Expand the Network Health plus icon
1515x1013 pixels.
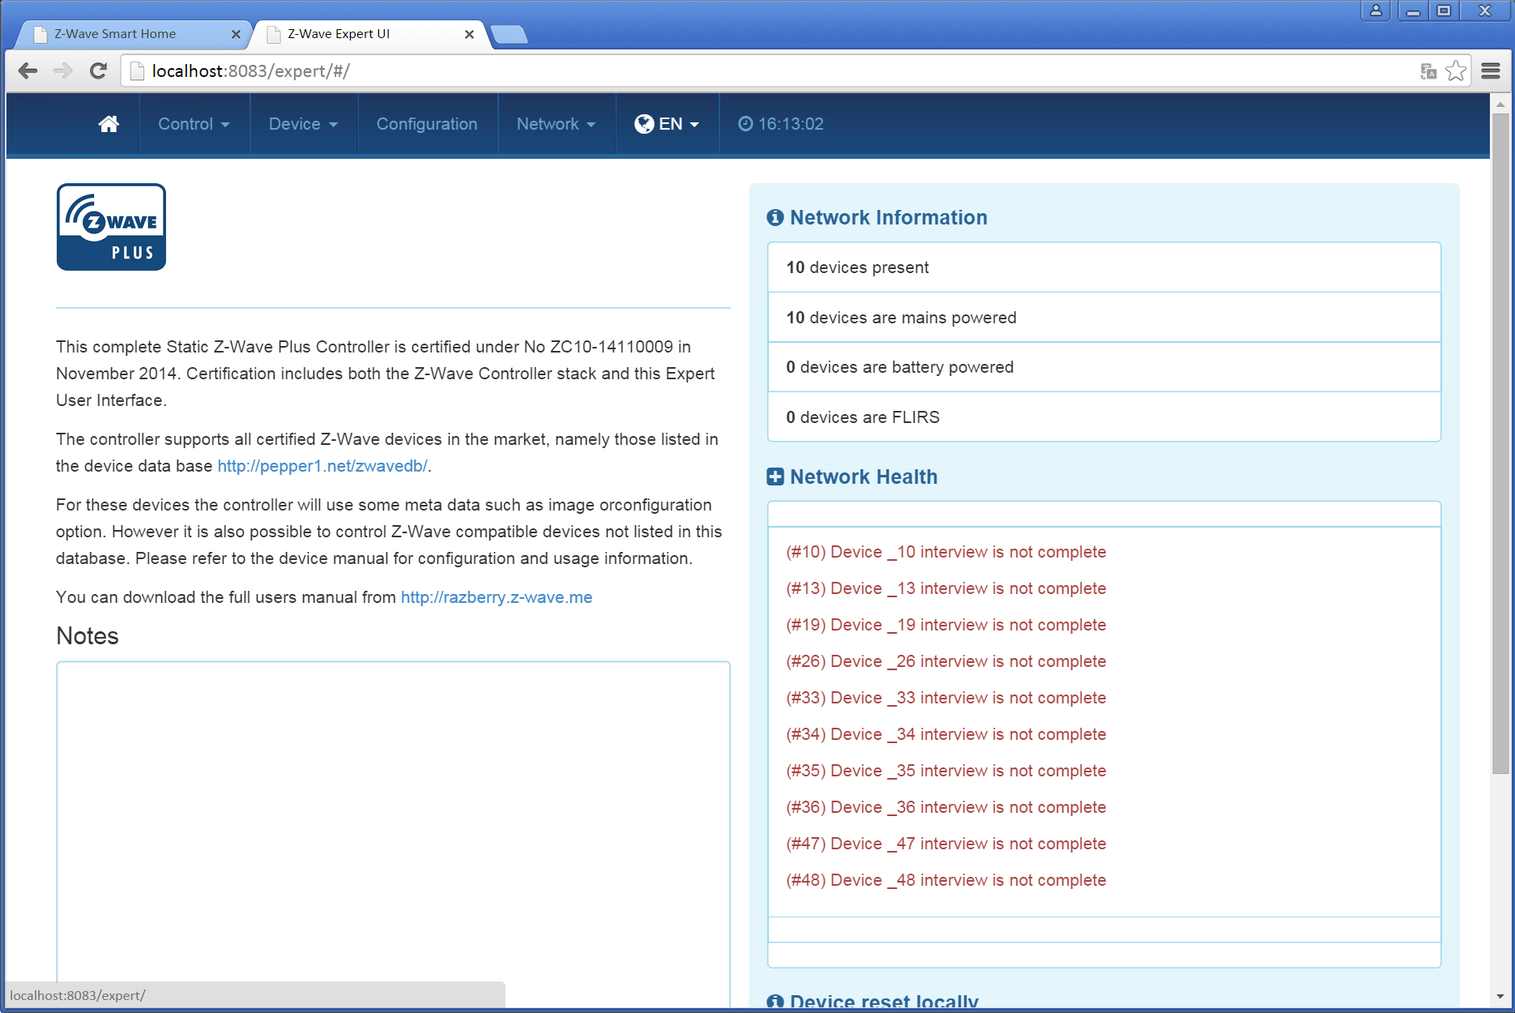click(x=775, y=477)
